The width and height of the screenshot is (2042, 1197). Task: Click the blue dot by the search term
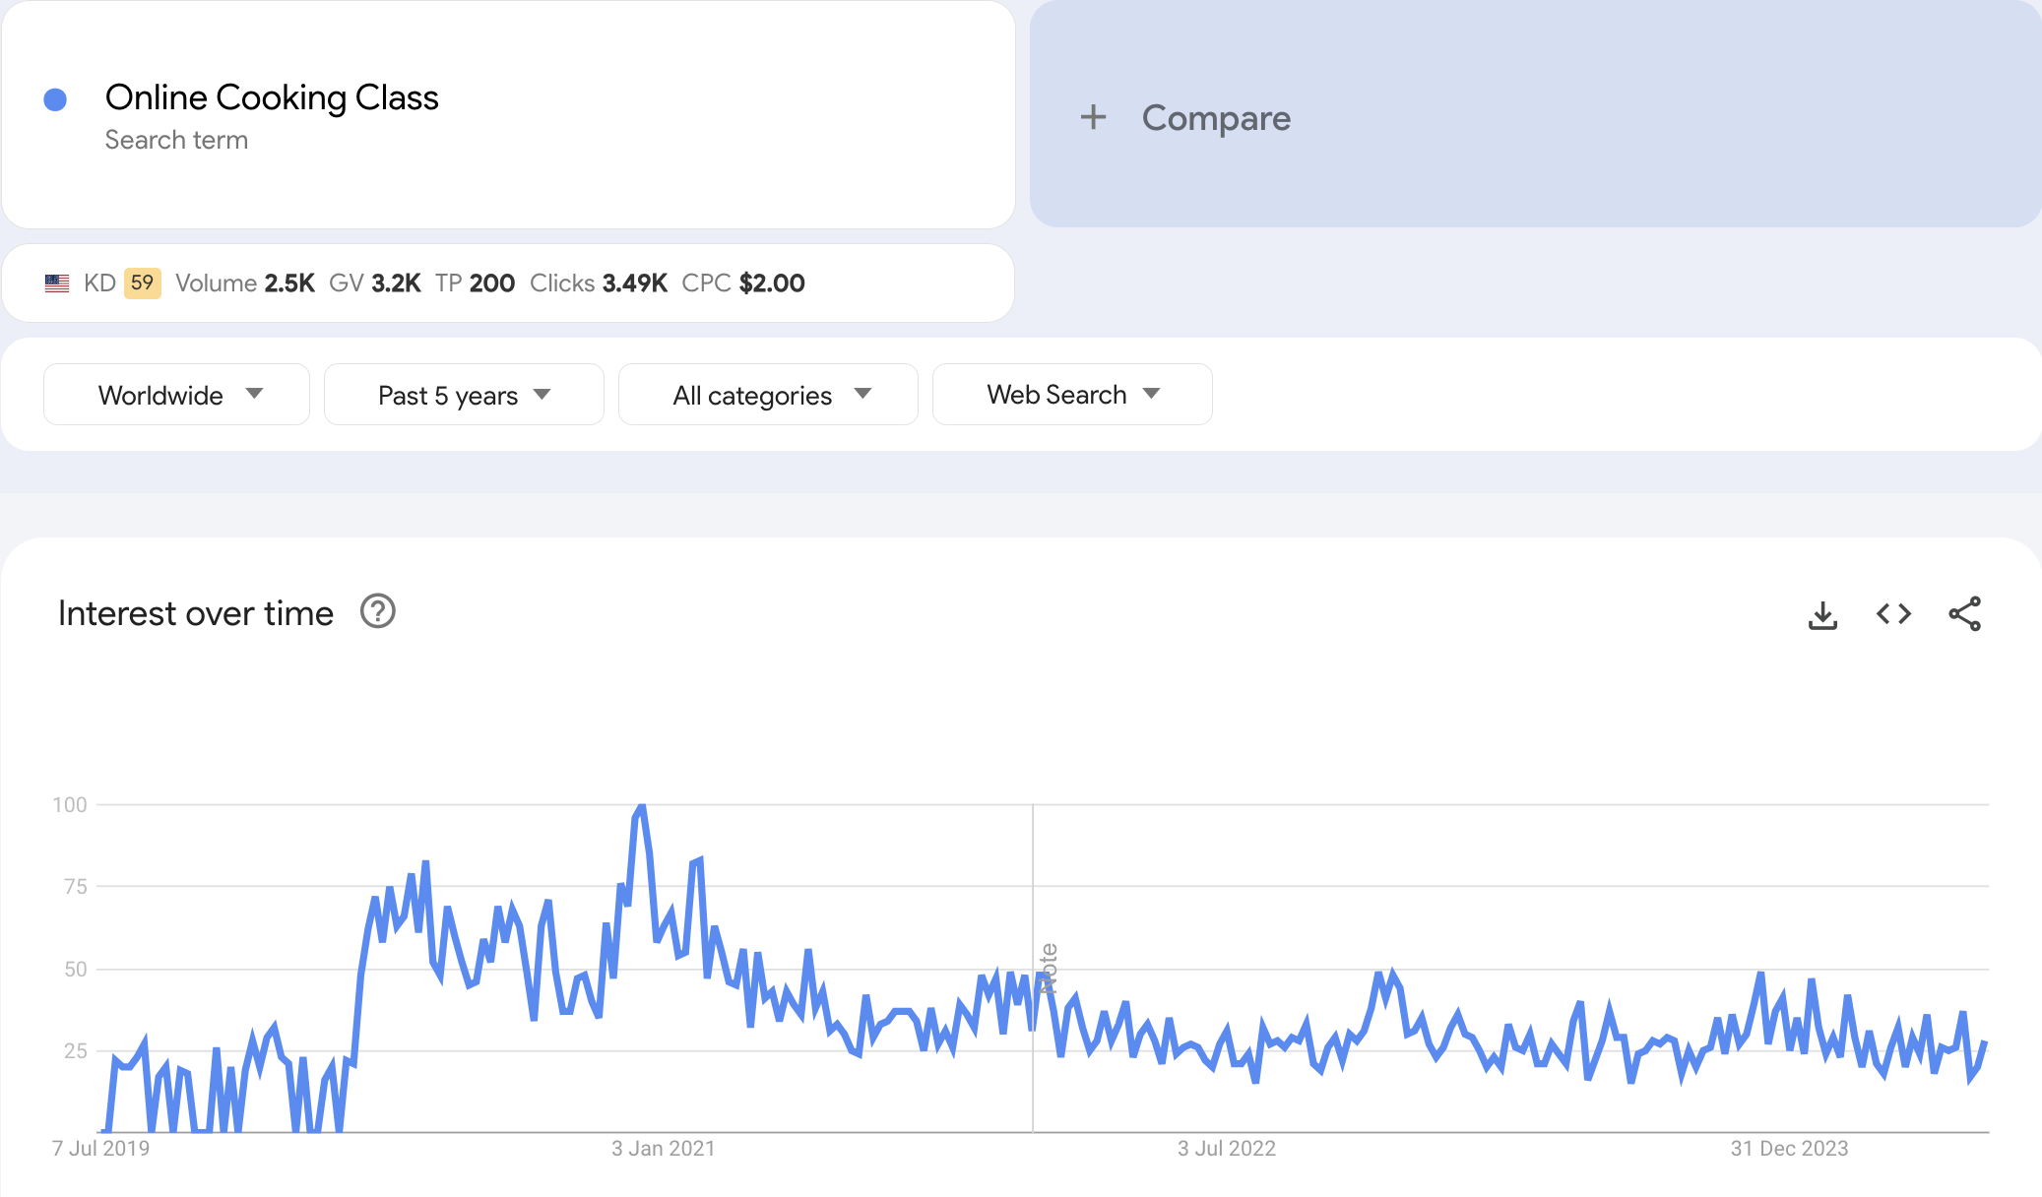click(x=55, y=99)
